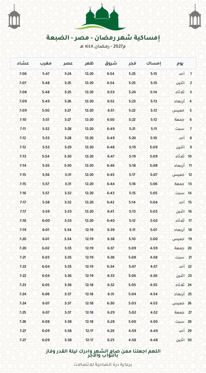Click the right hanging lantern icon

(195, 18)
